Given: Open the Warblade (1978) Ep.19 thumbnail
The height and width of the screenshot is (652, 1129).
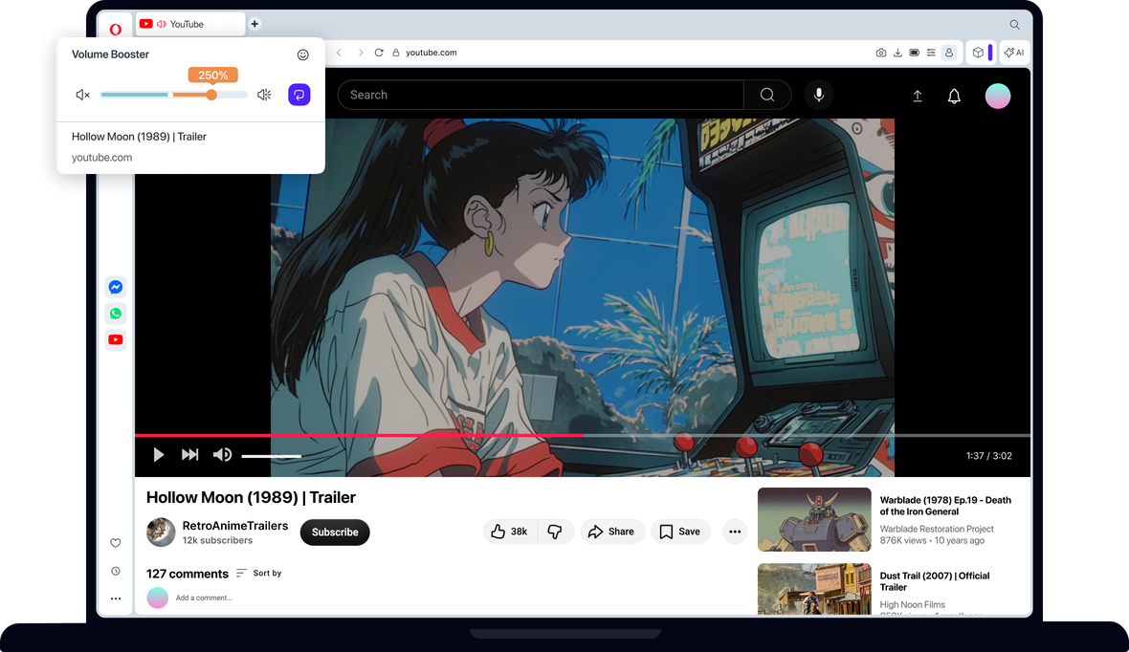Looking at the screenshot, I should click(814, 519).
